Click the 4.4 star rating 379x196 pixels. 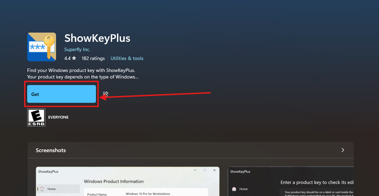70,58
